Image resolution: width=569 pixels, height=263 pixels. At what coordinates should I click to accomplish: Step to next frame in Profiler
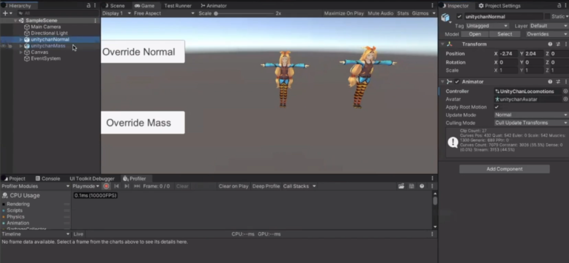(126, 186)
